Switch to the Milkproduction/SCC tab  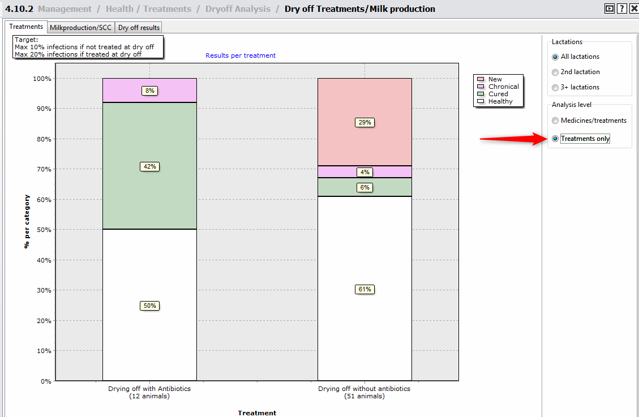80,28
